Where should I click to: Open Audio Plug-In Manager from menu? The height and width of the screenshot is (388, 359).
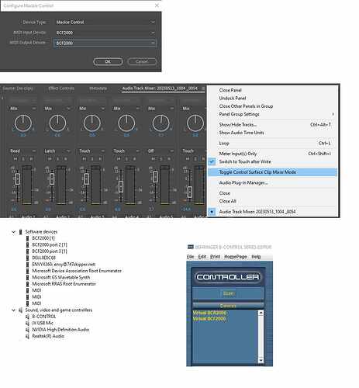click(273, 182)
